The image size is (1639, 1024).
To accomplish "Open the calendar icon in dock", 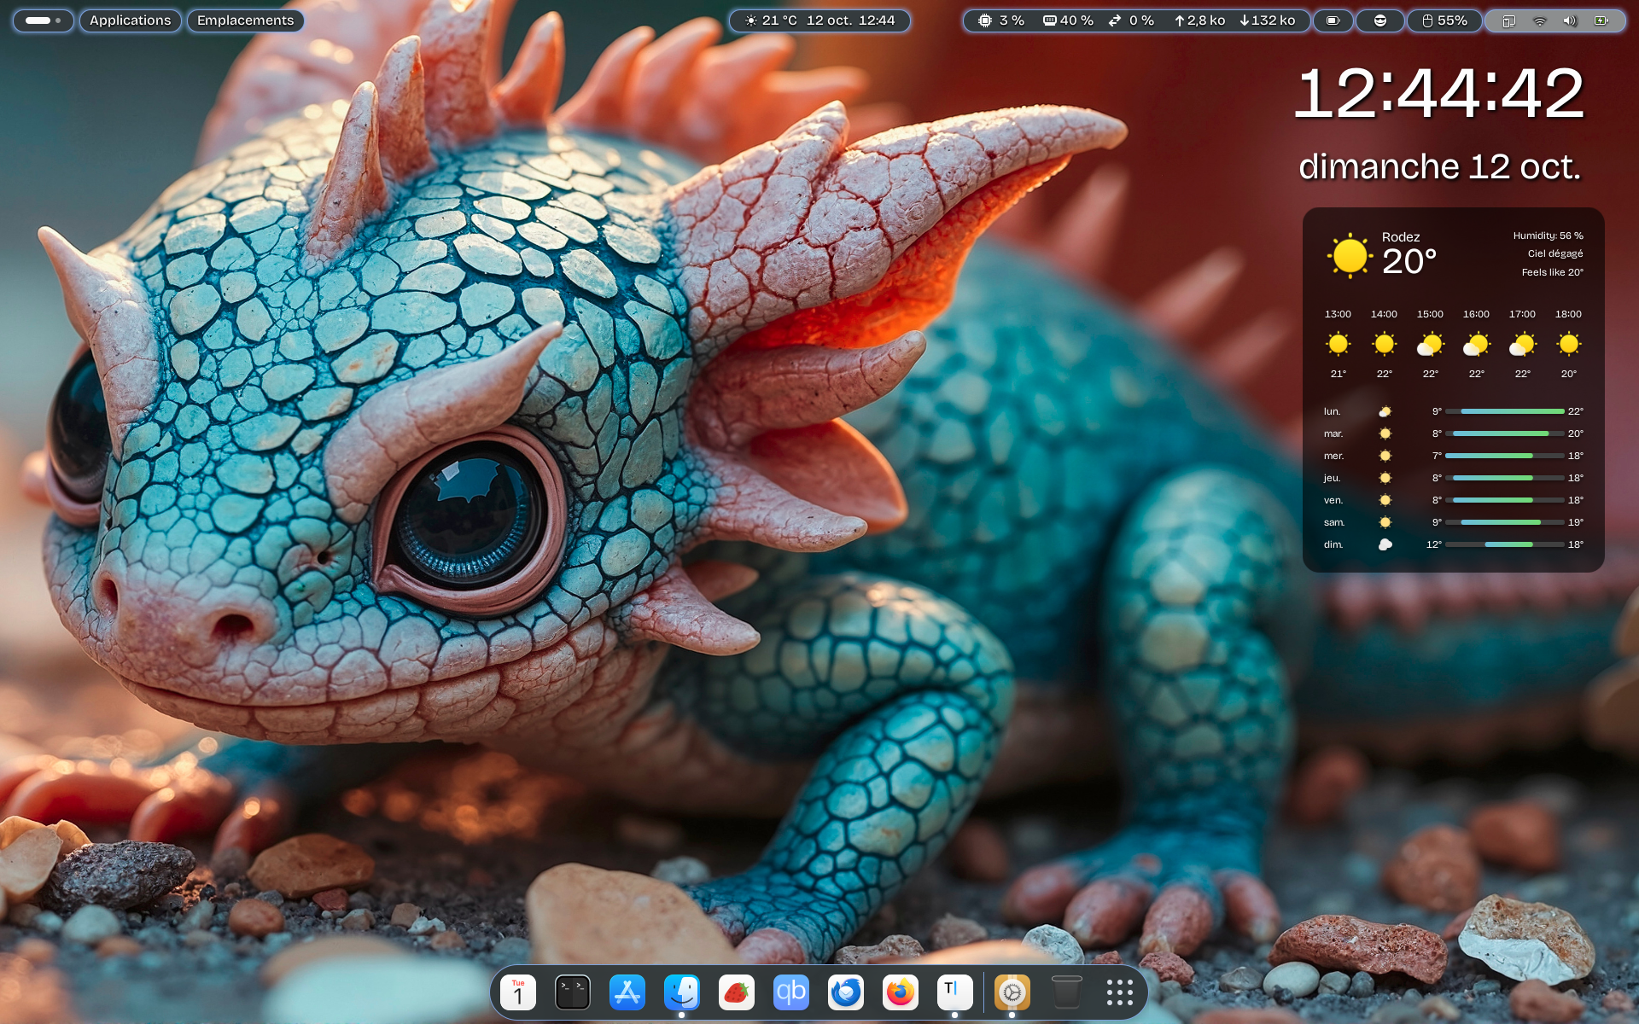I will 517,992.
